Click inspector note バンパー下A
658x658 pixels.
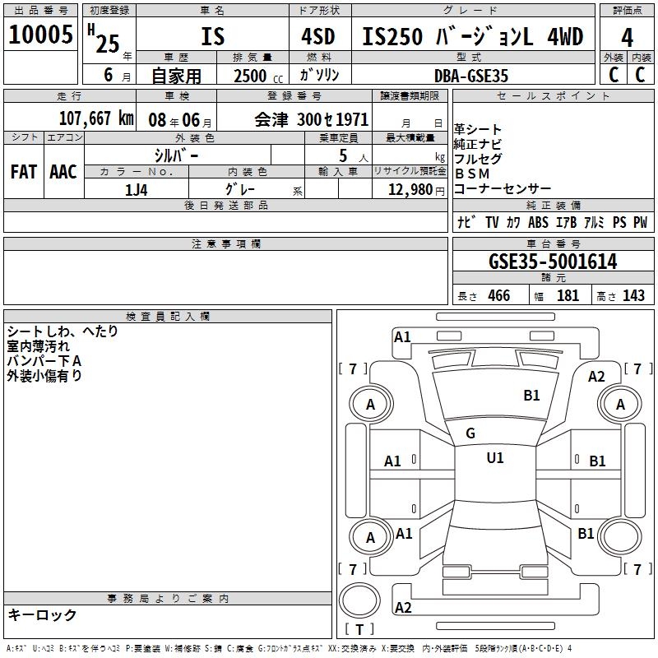point(44,361)
